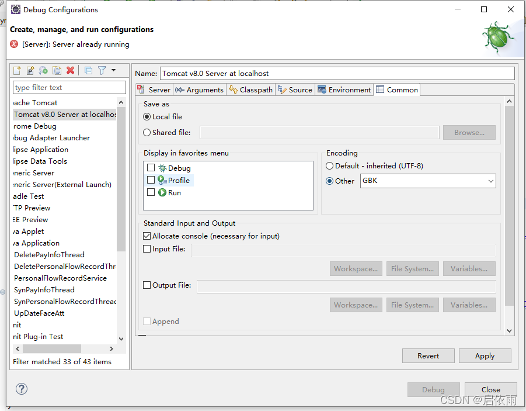Select UpDateFaceAtt configuration
This screenshot has width=526, height=411.
[x=39, y=313]
